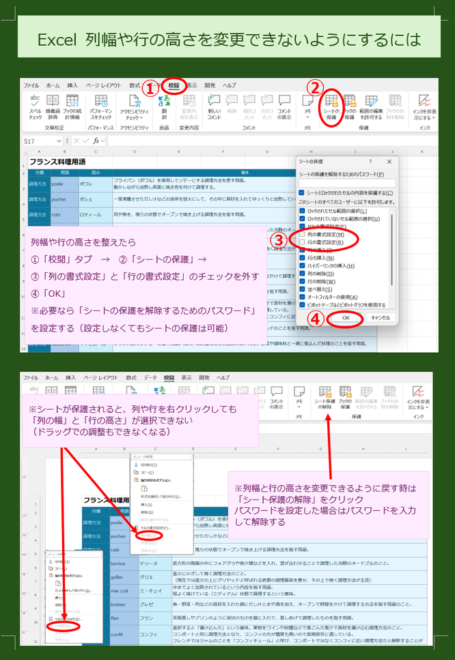This screenshot has height=660, width=455.
Task: Click the ロティール cell in top sheet
Action: pyautogui.click(x=96, y=214)
